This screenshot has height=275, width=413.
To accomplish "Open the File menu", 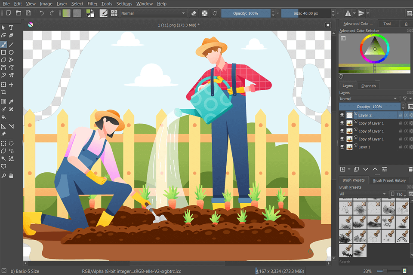I will (6, 4).
